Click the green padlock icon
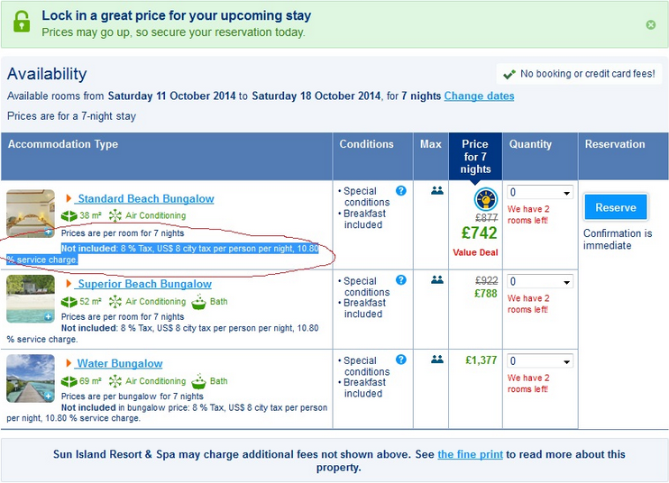669x483 pixels. click(22, 22)
